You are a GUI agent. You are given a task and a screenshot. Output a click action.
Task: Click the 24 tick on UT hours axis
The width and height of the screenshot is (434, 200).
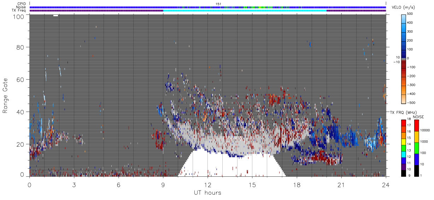(386, 184)
